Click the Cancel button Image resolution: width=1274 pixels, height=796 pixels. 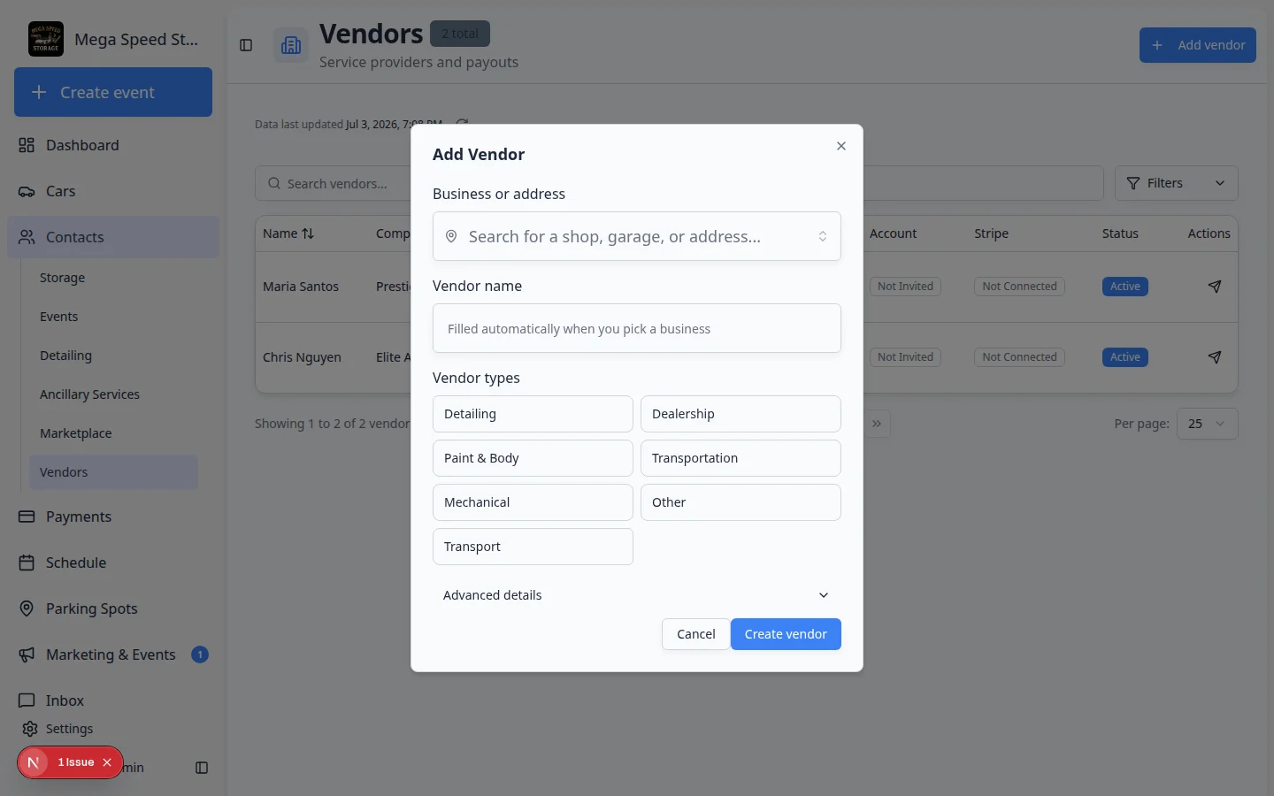coord(695,634)
